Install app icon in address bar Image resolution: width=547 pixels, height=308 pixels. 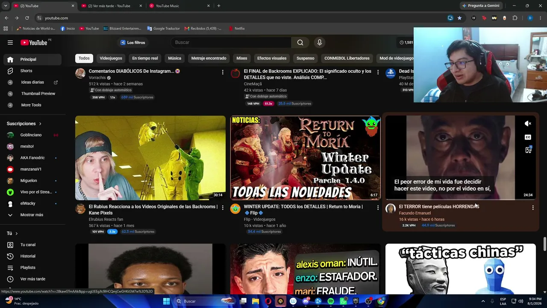pos(450,18)
